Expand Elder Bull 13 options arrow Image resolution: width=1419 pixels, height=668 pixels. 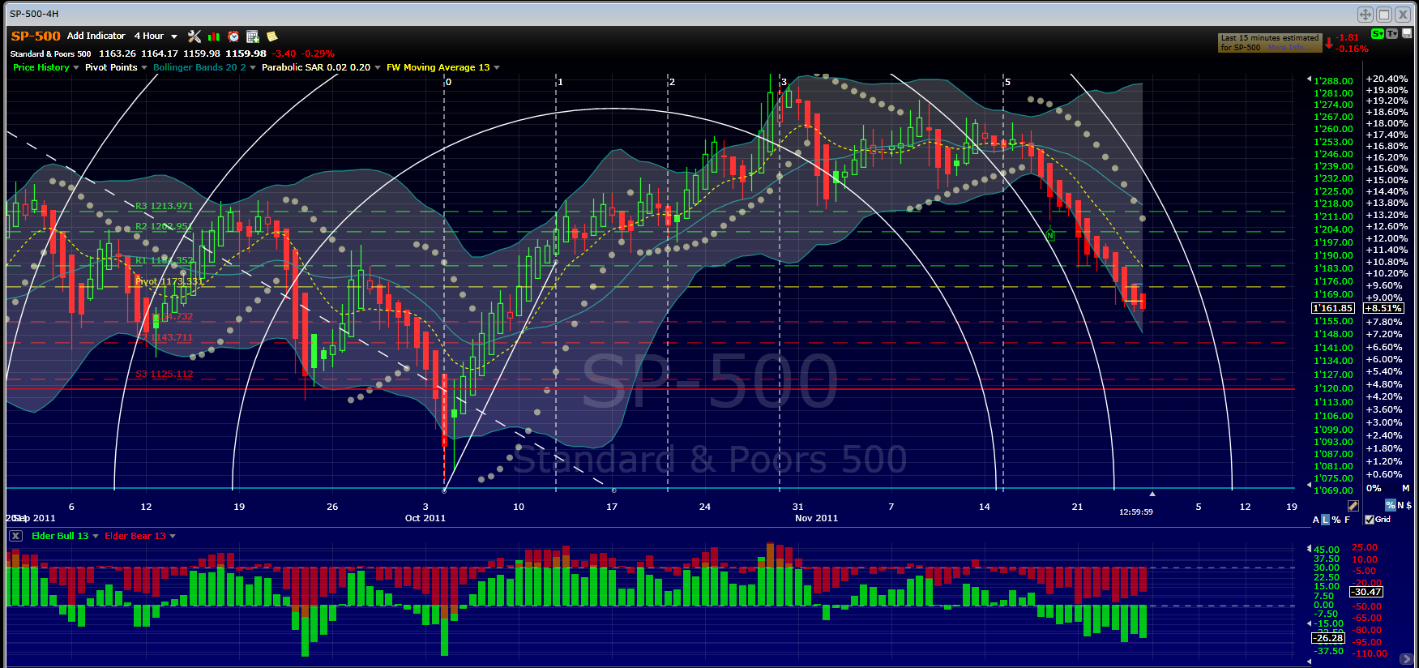96,536
